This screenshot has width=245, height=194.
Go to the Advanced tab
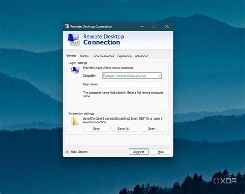142,56
